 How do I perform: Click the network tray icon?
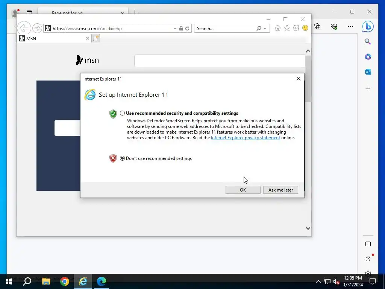(327, 281)
